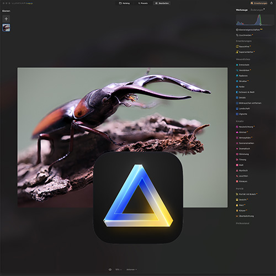
Task: Open the Leuchten glow tool
Action: point(242,176)
